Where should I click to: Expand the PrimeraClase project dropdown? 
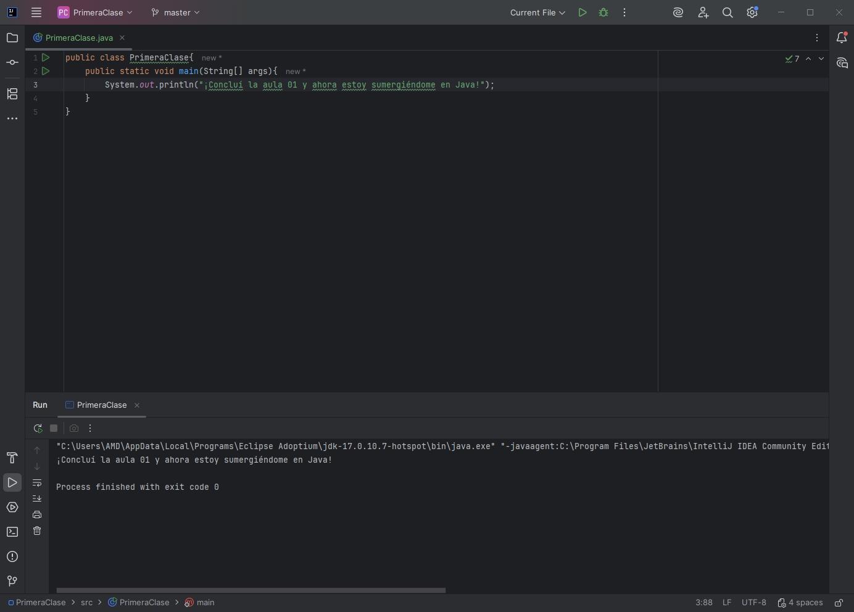(x=95, y=12)
